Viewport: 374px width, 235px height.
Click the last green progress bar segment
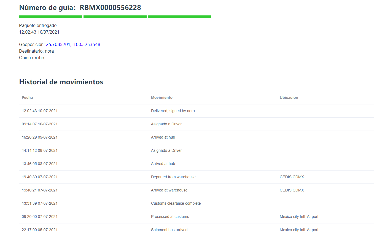pyautogui.click(x=179, y=17)
